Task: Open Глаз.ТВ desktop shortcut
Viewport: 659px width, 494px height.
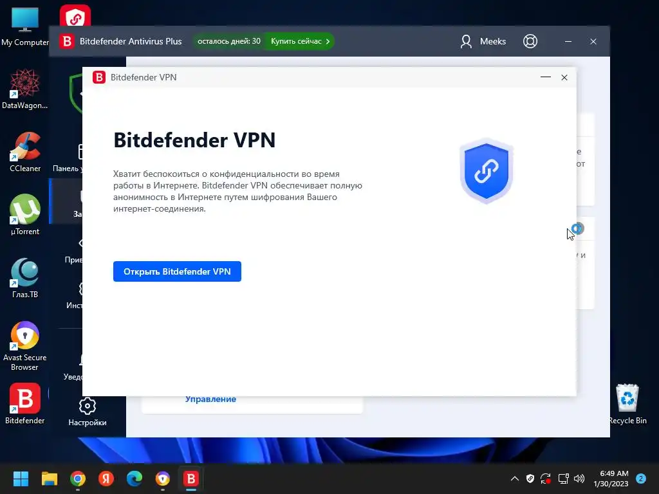Action: click(25, 278)
